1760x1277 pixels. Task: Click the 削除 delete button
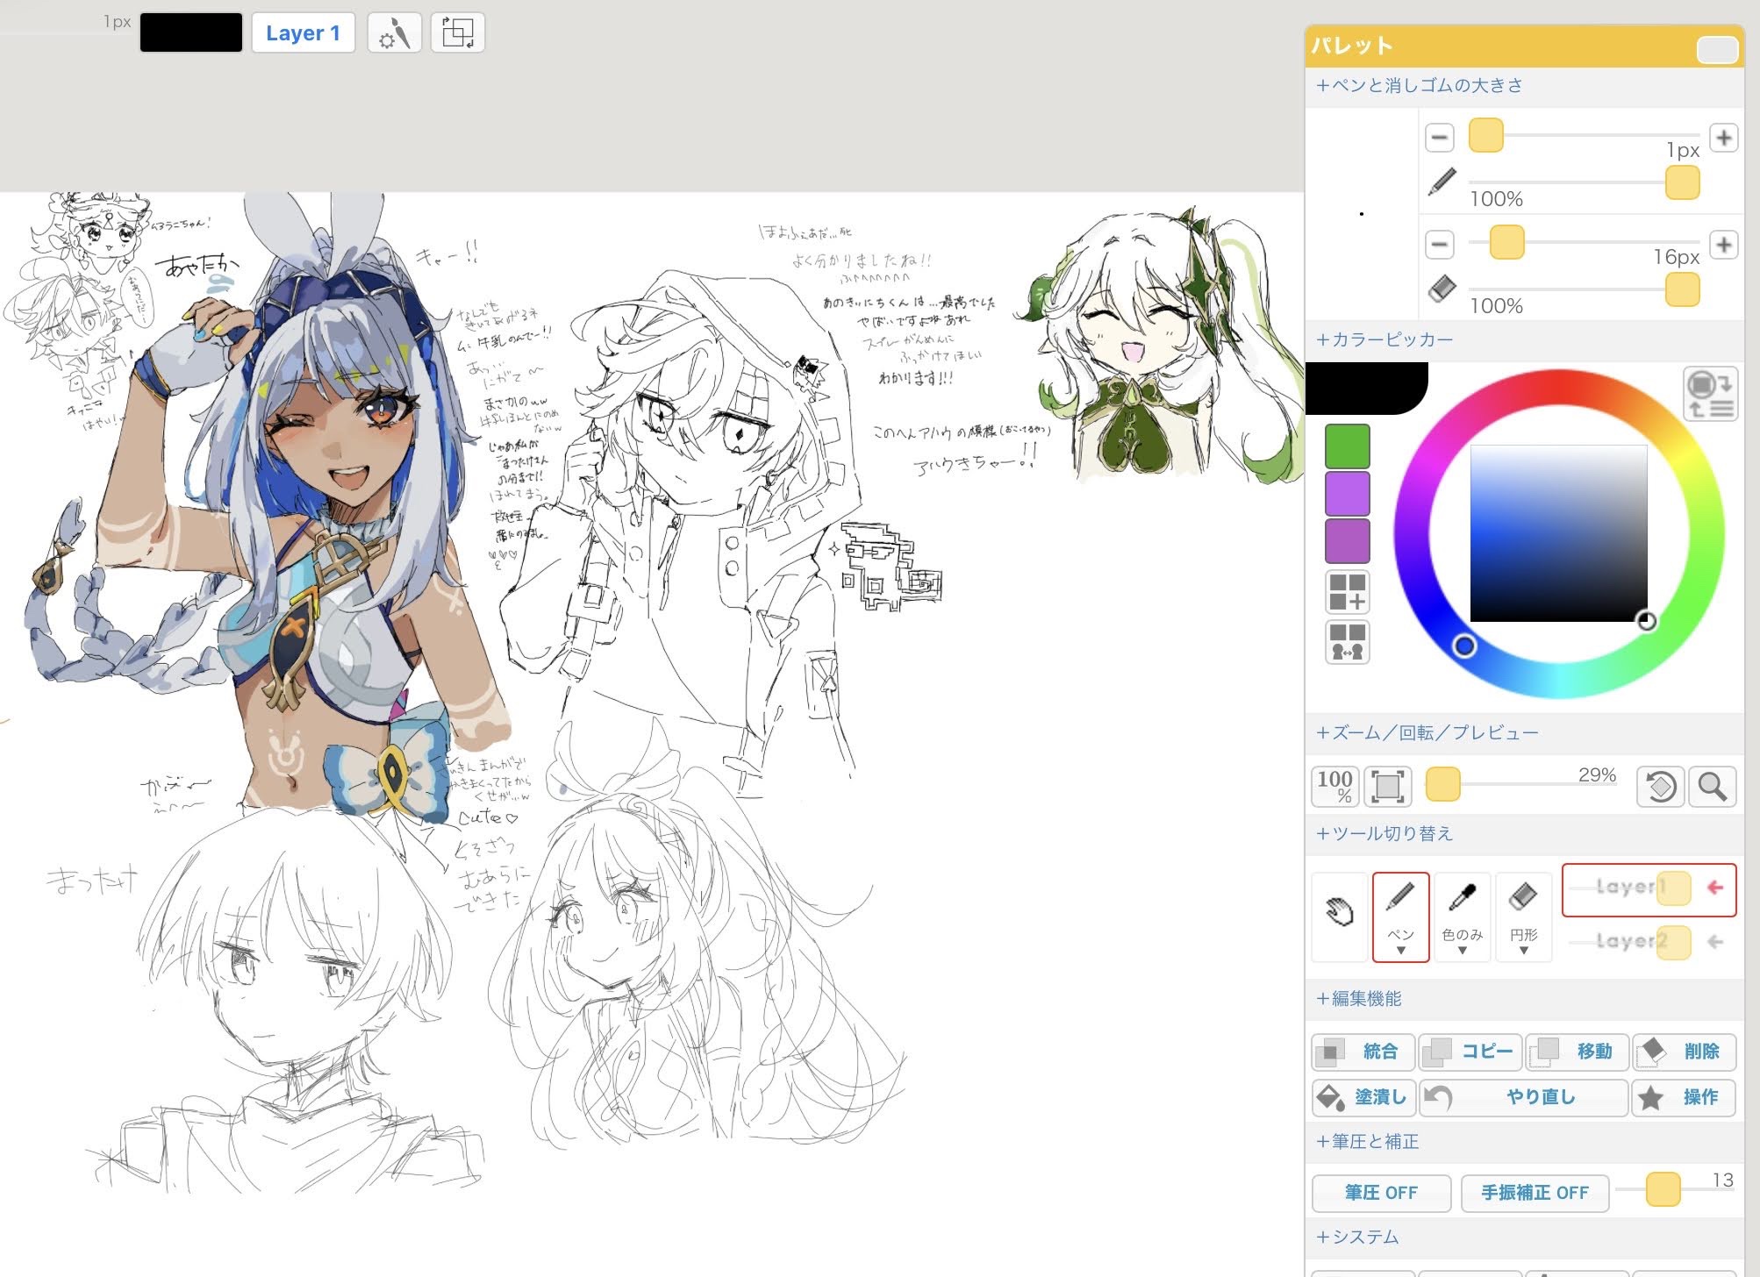(x=1684, y=1052)
